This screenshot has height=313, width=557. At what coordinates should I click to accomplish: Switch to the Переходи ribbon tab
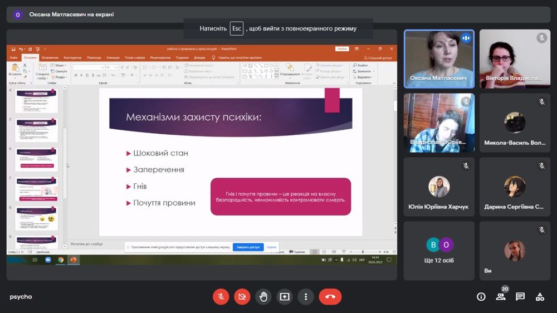point(94,57)
